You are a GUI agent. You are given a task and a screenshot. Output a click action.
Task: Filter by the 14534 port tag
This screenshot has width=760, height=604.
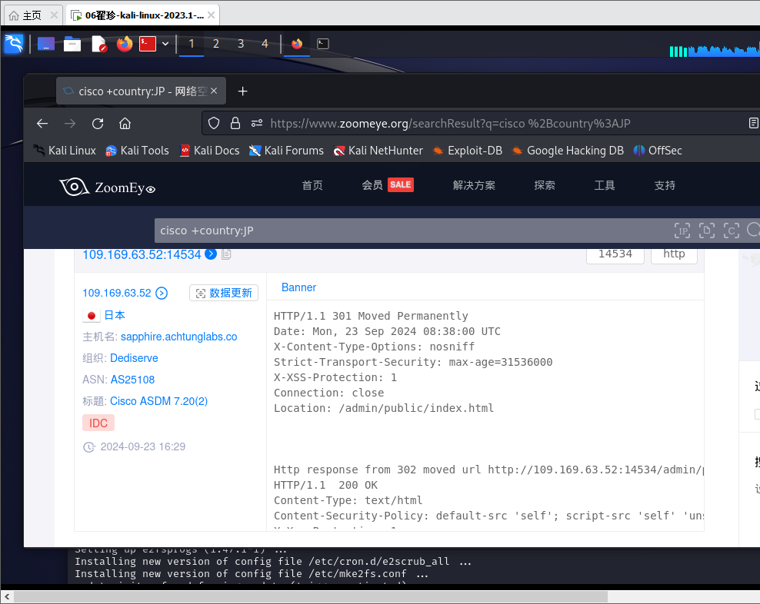point(615,254)
